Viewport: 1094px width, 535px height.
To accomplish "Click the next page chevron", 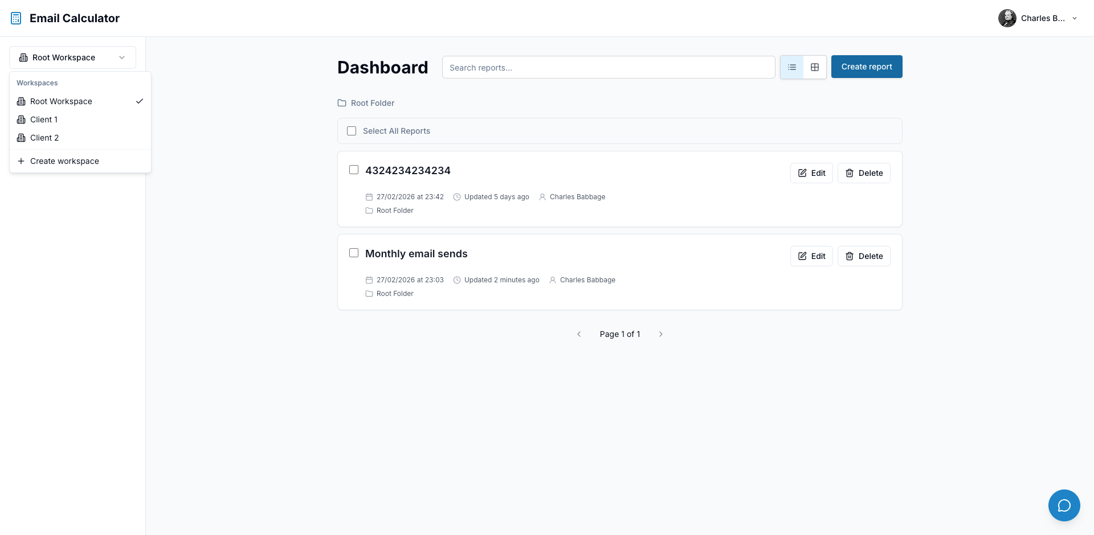I will [661, 334].
